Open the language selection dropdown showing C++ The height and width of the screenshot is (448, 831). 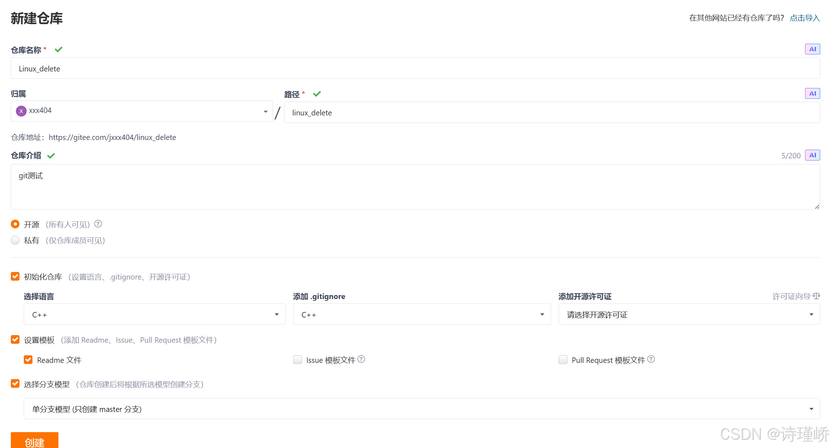(x=154, y=314)
